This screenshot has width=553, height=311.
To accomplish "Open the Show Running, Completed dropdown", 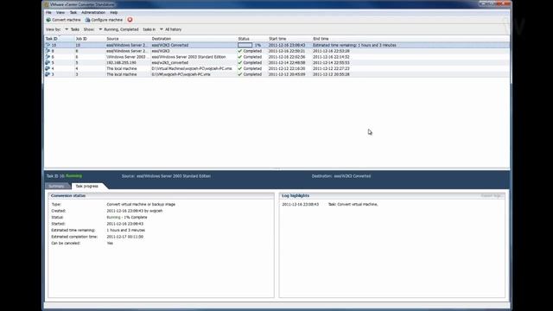I will 118,29.
